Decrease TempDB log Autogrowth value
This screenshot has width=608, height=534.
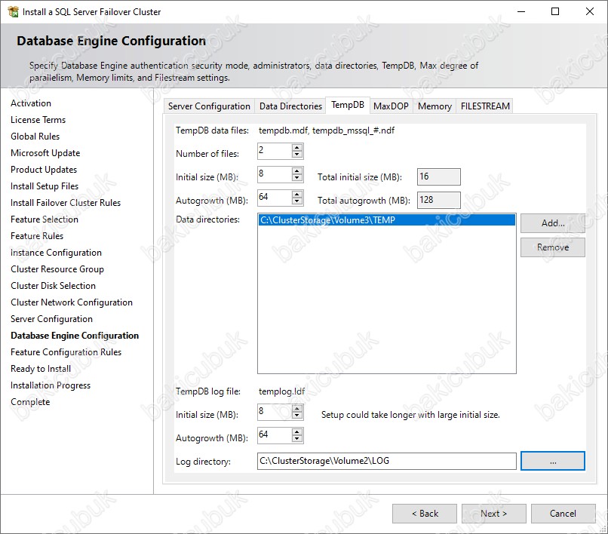click(x=297, y=440)
